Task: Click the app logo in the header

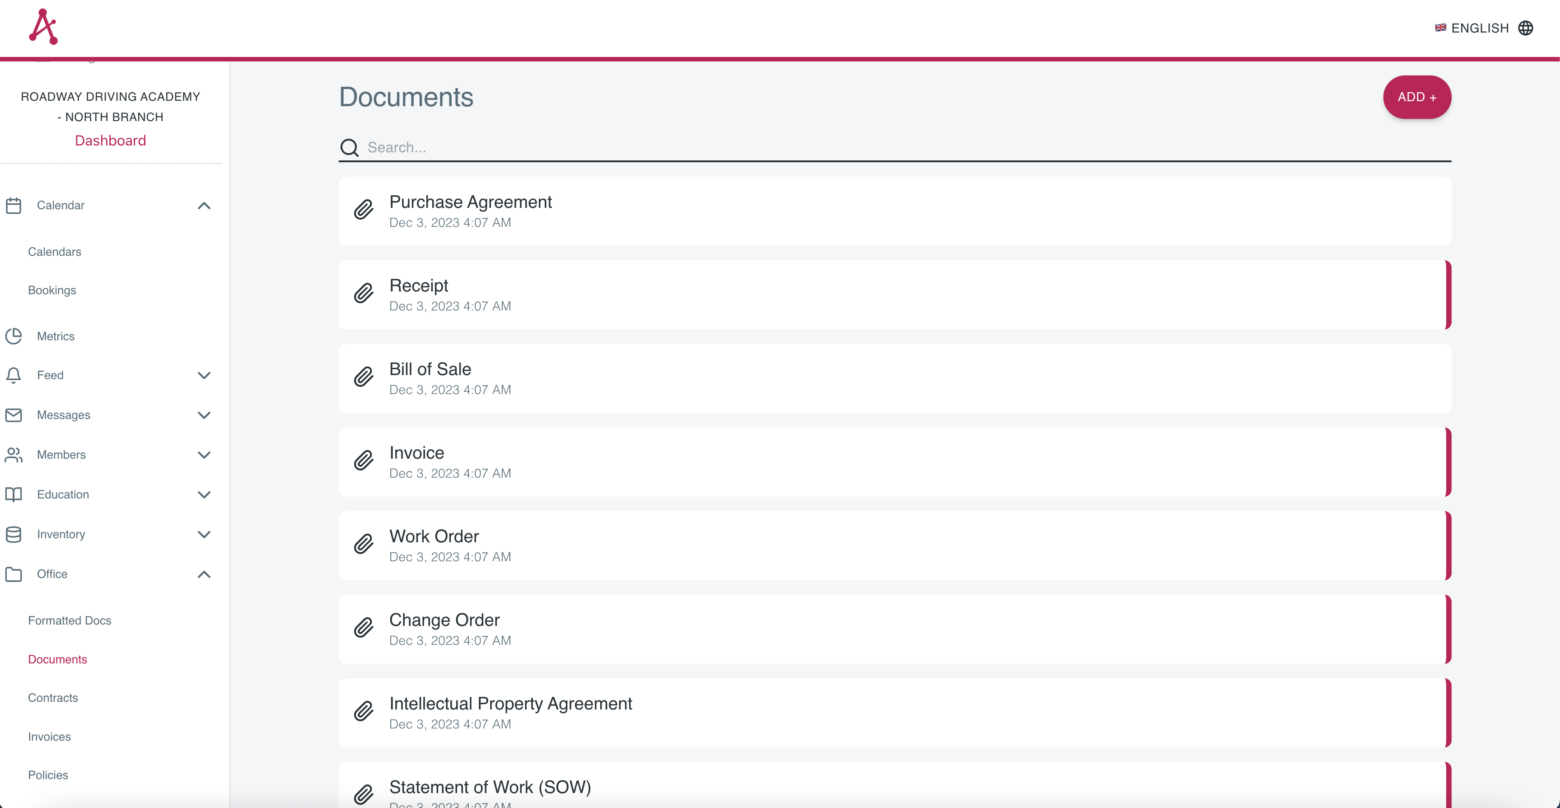Action: [x=43, y=27]
